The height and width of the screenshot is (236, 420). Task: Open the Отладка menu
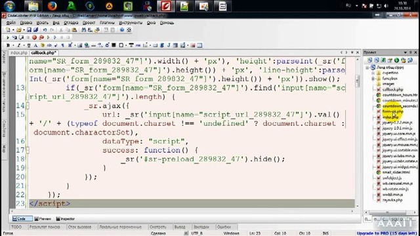[x=71, y=23]
